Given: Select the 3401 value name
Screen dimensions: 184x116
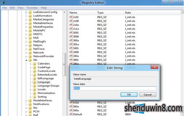Looking at the screenshot, I should pyautogui.click(x=76, y=48).
